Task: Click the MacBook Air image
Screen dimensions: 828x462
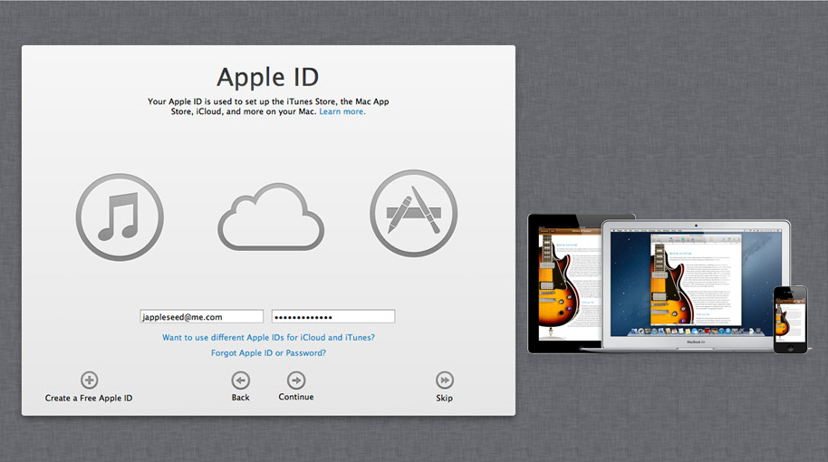Action: [x=697, y=285]
